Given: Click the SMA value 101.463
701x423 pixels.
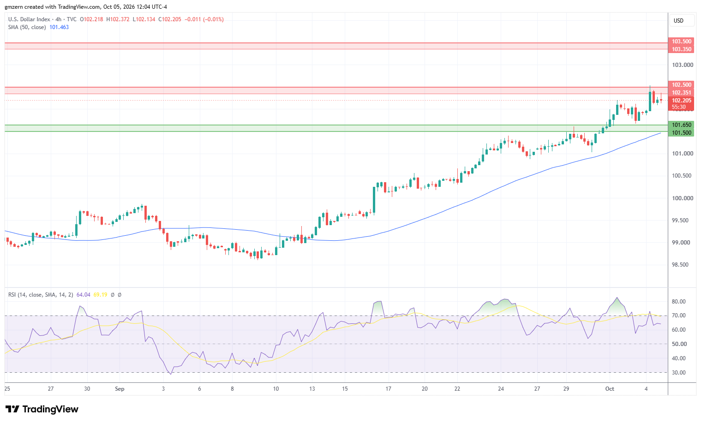Looking at the screenshot, I should pyautogui.click(x=59, y=27).
